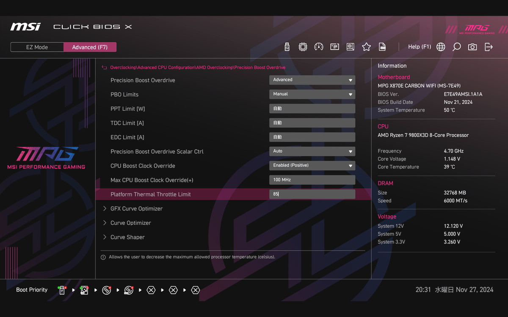Open Precision Boost Overdrive Scalar Ctrl dropdown
Image resolution: width=508 pixels, height=317 pixels.
312,151
